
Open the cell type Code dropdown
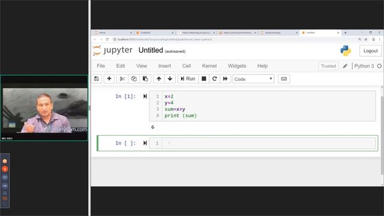pyautogui.click(x=253, y=79)
